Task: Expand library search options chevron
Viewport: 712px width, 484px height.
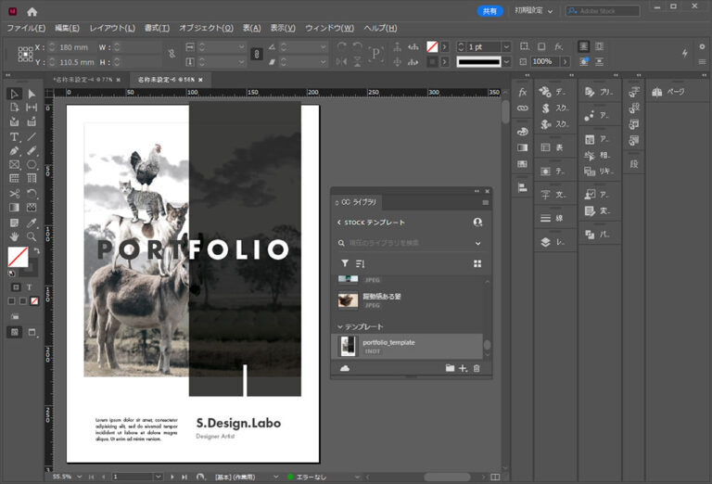Action: coord(478,243)
